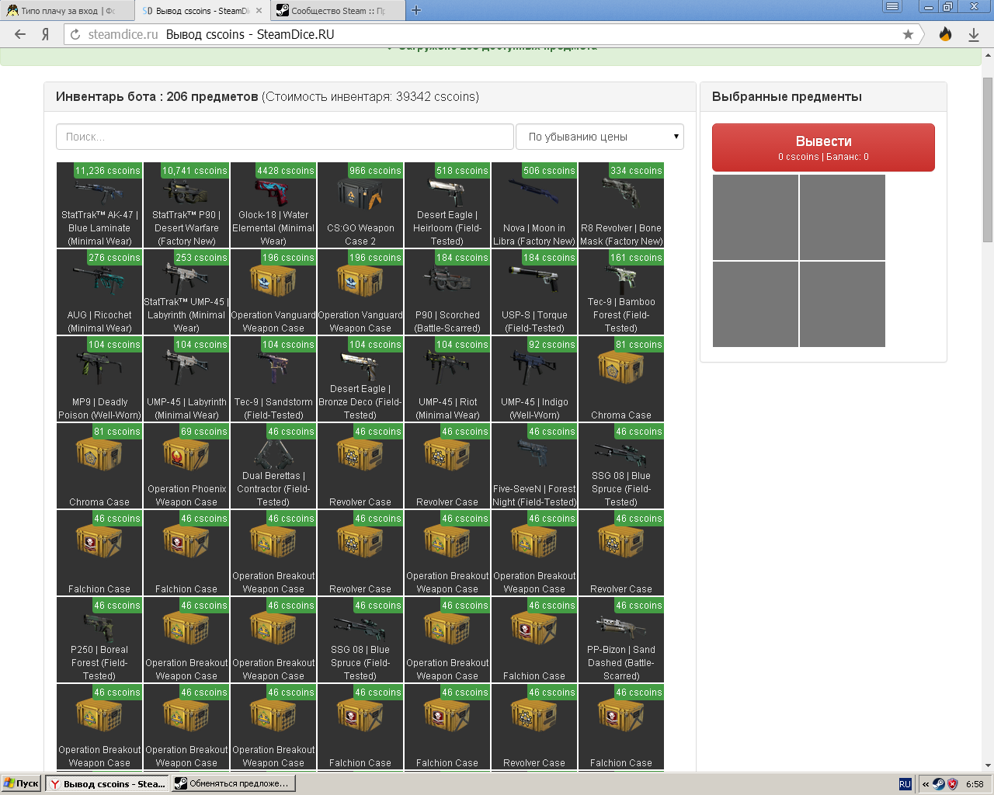The image size is (994, 795).
Task: Click the '4428 cscoins' price badge
Action: tap(285, 171)
